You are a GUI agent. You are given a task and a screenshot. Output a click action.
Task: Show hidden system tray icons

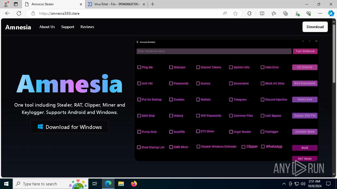point(284,184)
